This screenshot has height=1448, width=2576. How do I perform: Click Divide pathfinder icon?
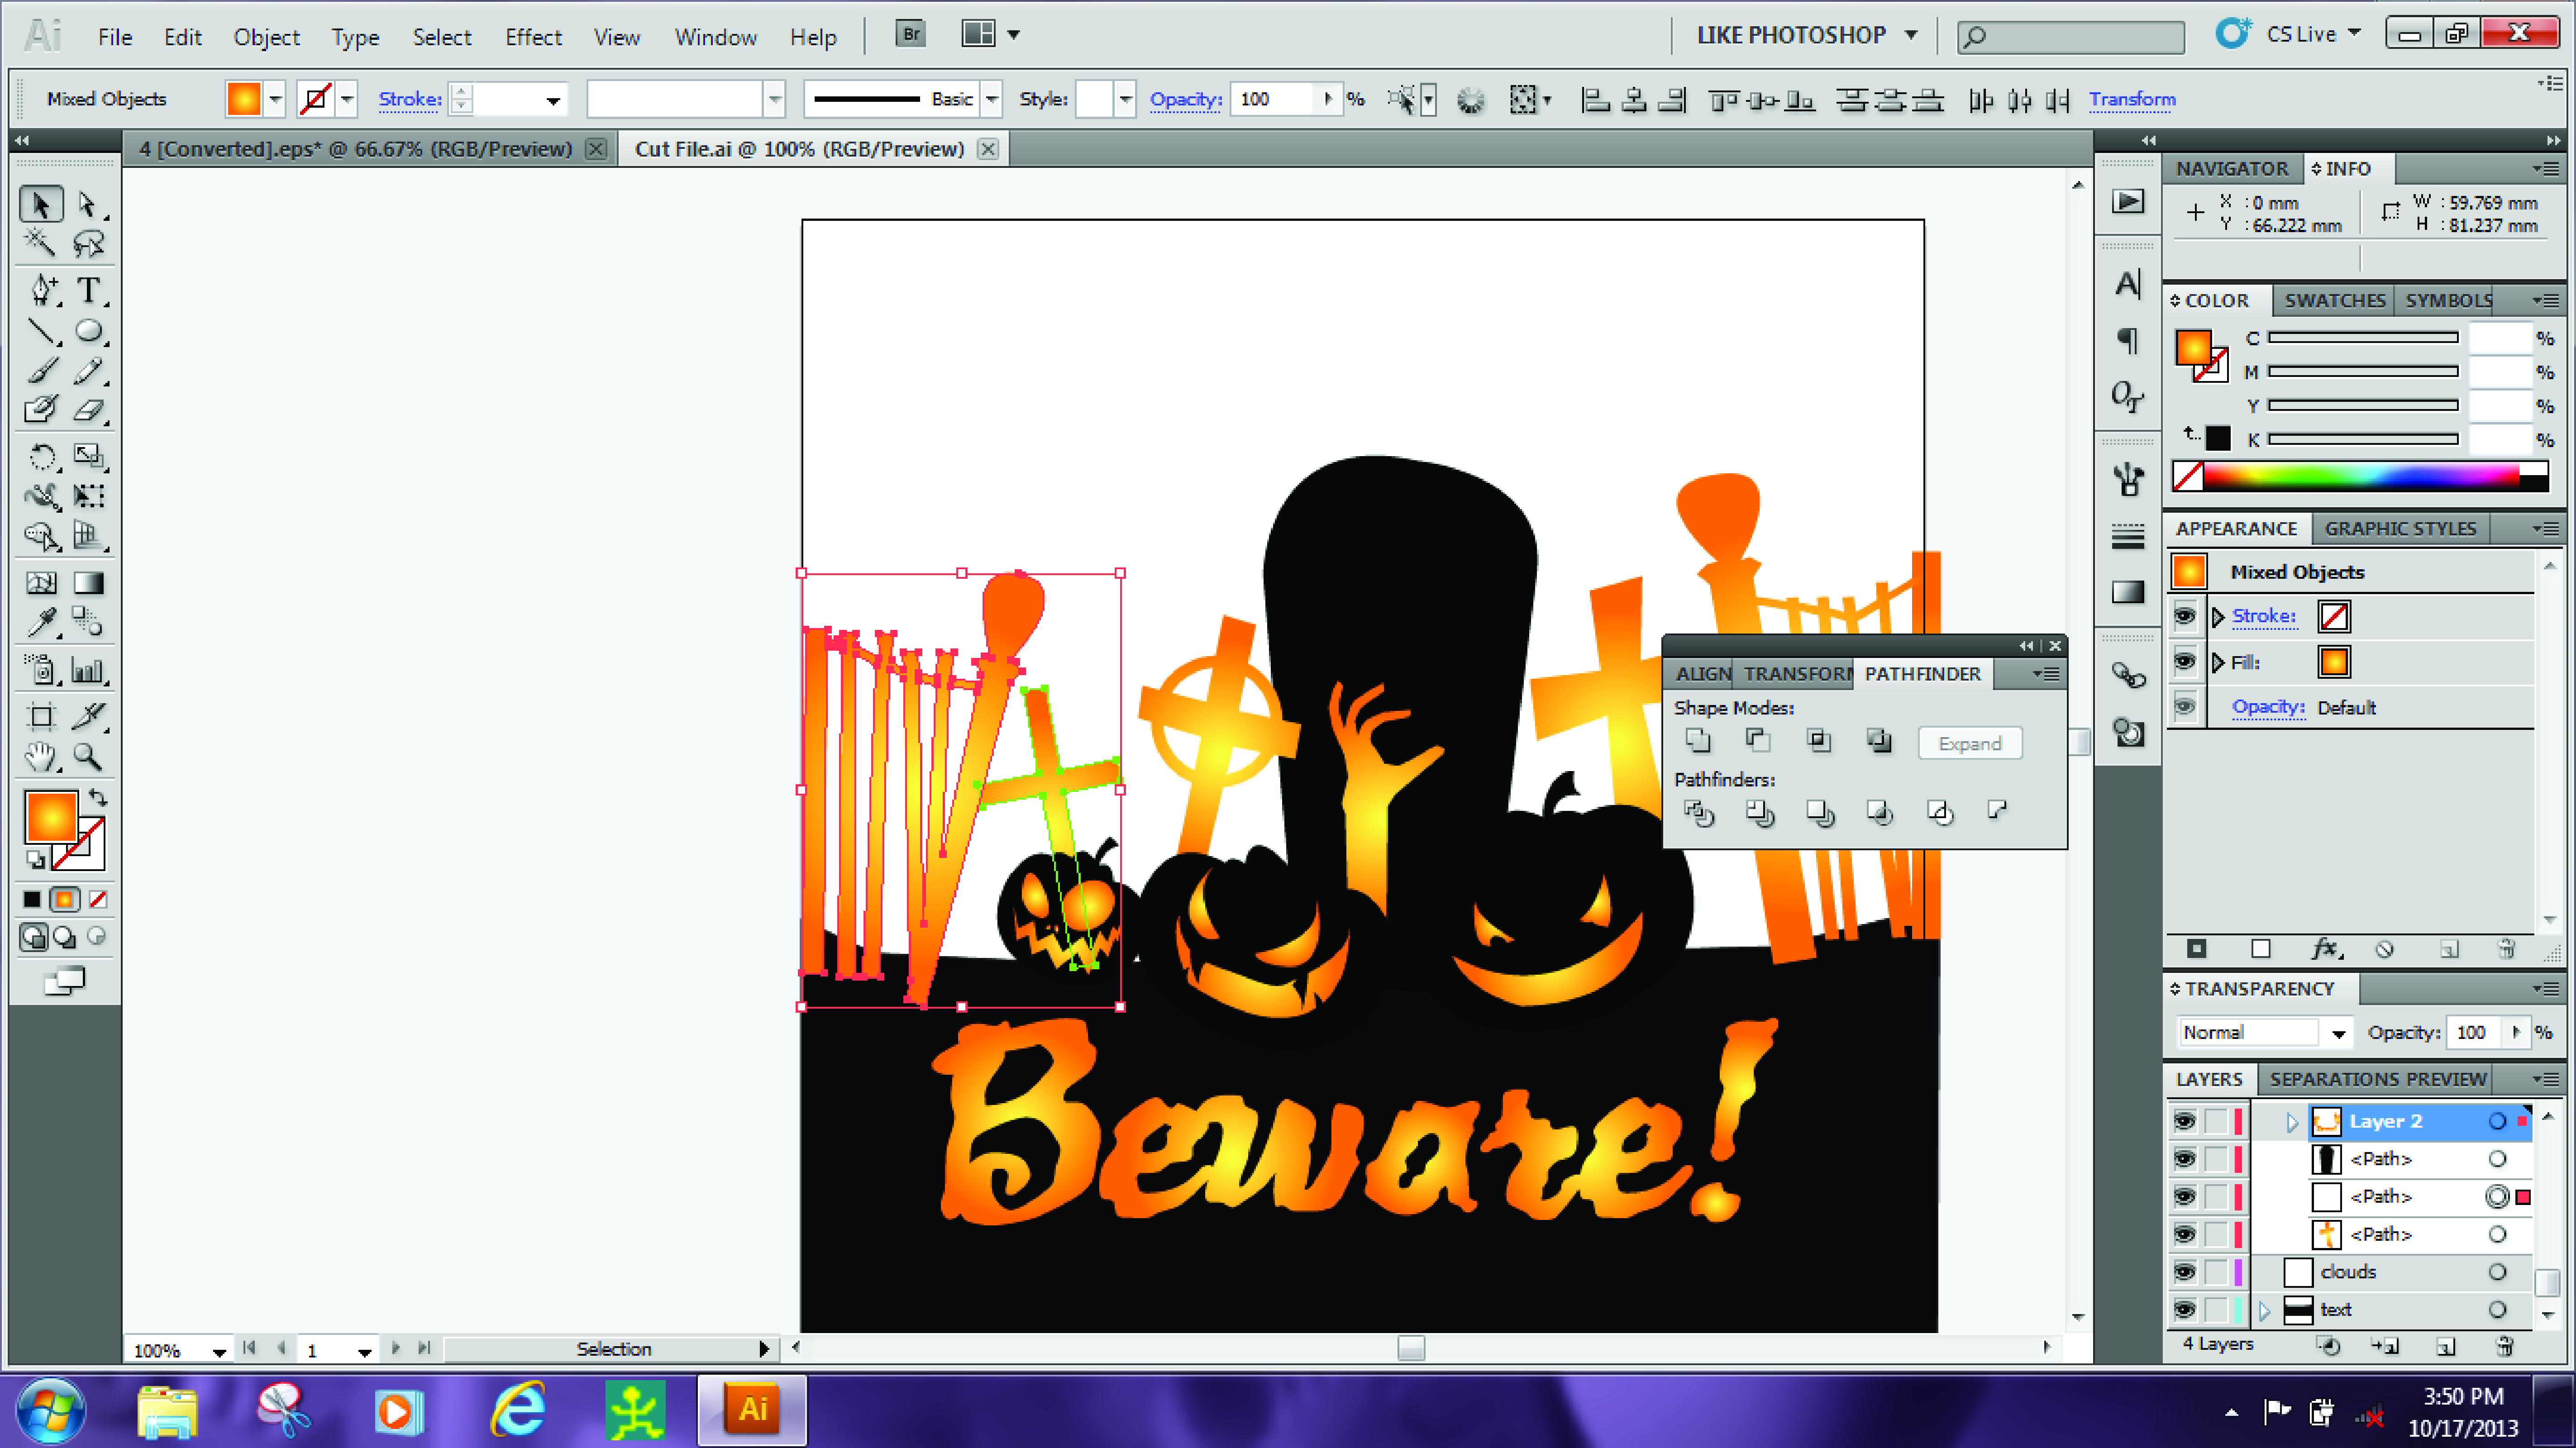[1698, 813]
